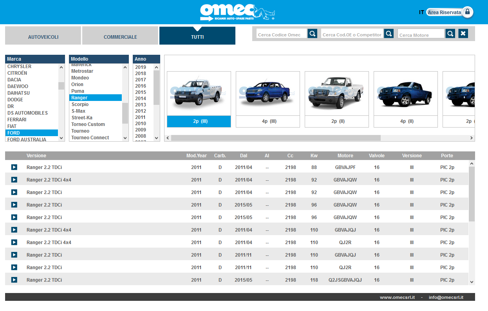Click search icon for Cerca Codice Omec
The width and height of the screenshot is (488, 311).
point(312,34)
